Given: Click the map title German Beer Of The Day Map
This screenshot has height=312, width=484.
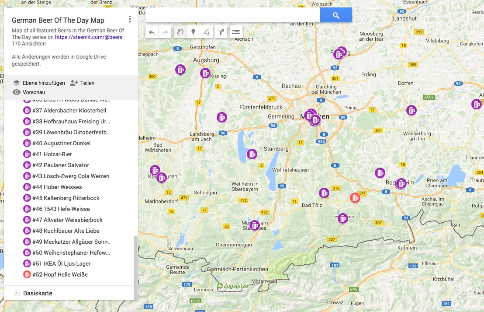Looking at the screenshot, I should (x=58, y=21).
